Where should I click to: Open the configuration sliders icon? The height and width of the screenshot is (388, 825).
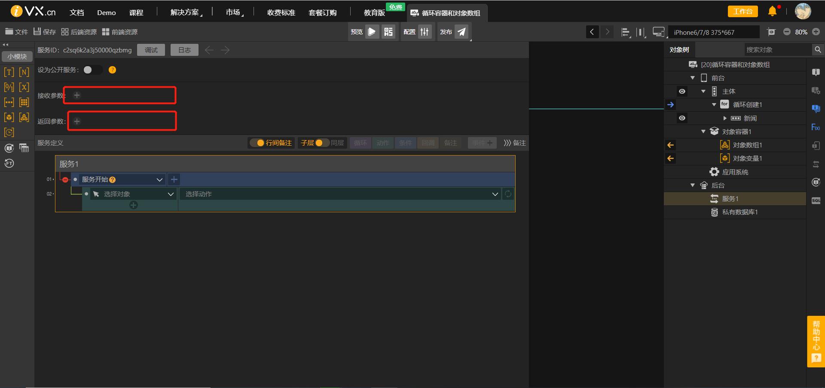click(425, 32)
